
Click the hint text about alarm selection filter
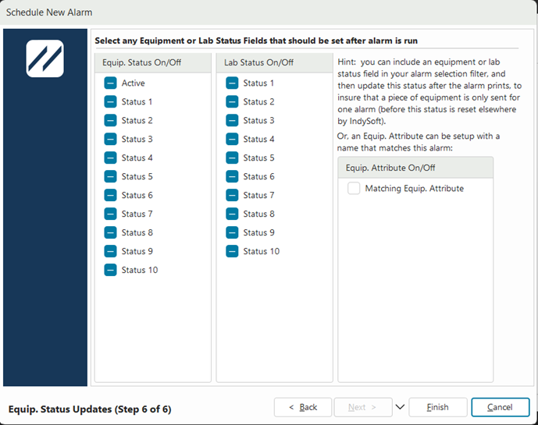(429, 91)
